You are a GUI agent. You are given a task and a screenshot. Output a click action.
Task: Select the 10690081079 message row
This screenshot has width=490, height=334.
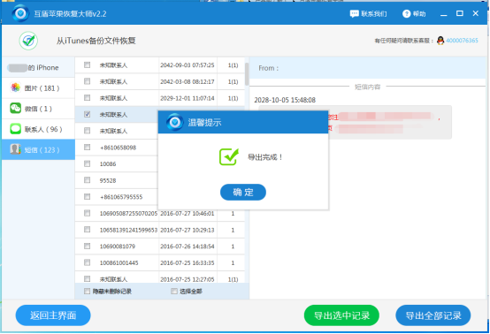click(160, 247)
